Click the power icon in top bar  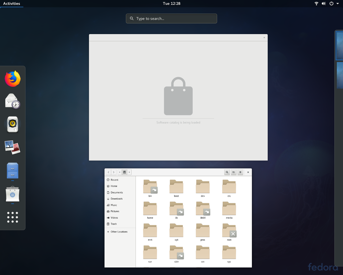click(331, 3)
